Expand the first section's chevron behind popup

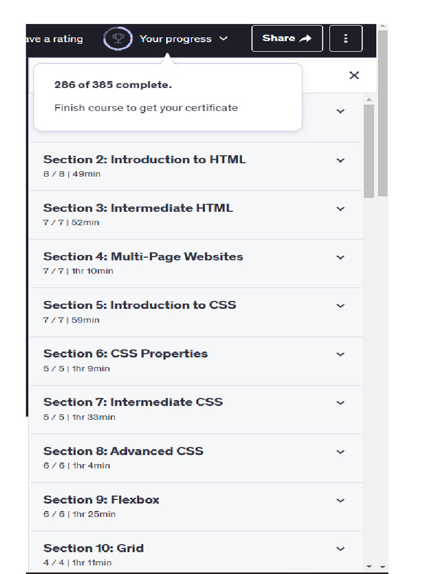coord(340,112)
